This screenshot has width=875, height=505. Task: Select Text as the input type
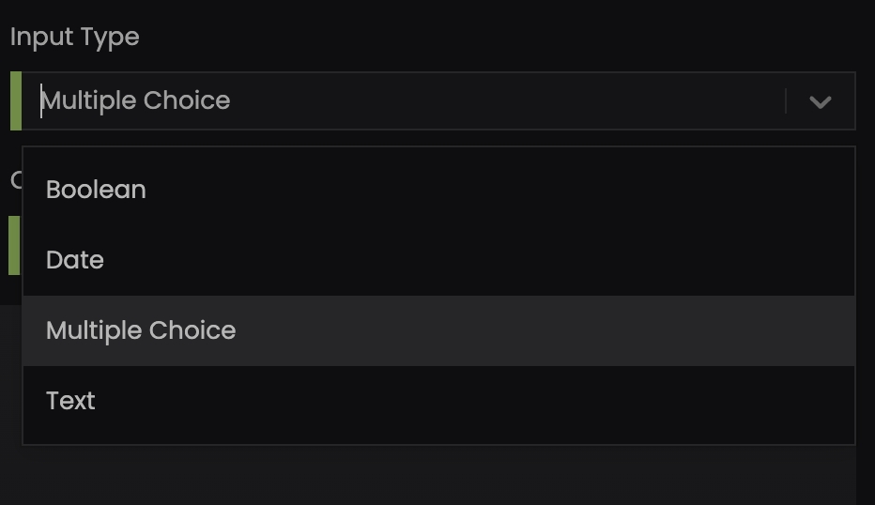click(71, 401)
